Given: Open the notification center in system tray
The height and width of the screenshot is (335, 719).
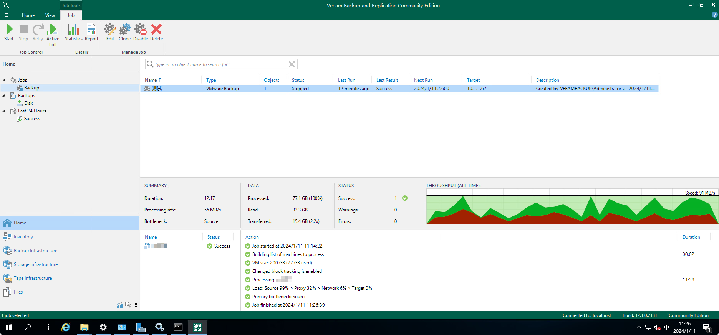Looking at the screenshot, I should pos(707,327).
